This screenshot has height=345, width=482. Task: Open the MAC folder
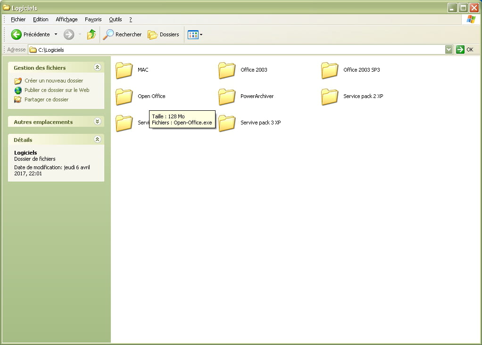point(125,70)
